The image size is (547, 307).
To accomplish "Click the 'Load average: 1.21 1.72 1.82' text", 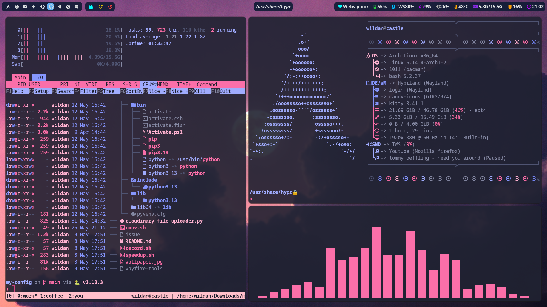I will tap(166, 37).
